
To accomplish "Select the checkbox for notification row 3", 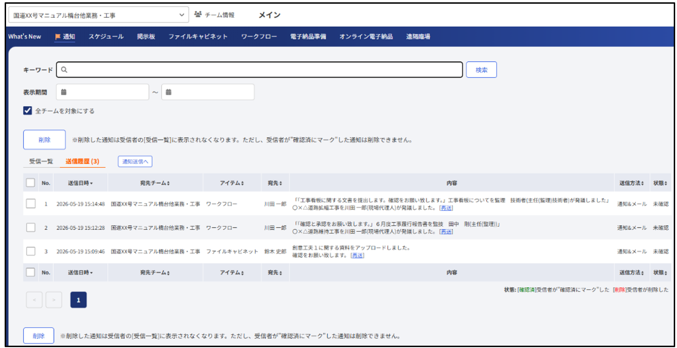I will click(31, 251).
